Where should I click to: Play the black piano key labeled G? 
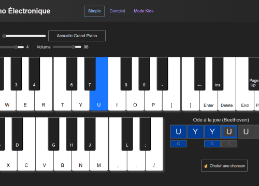pyautogui.click(x=53, y=134)
